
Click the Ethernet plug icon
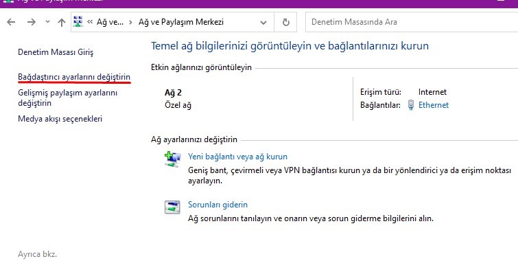(411, 105)
